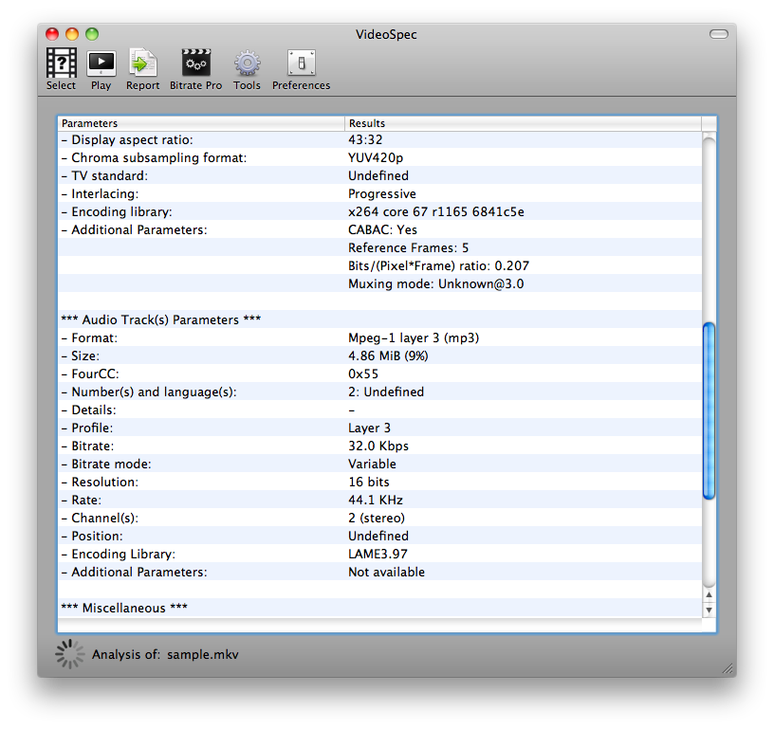Select the Bitrate row
Viewport: 774px width, 729px height.
point(379,446)
